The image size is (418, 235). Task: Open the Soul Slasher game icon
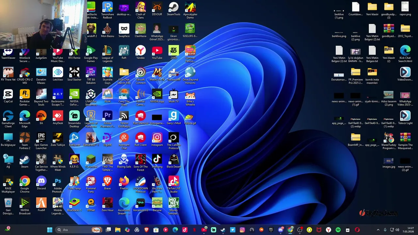74,74
